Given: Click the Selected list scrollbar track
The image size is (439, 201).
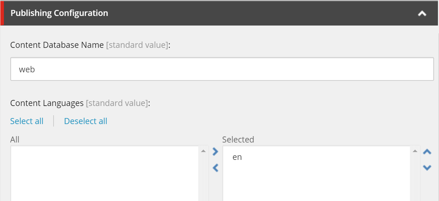Looking at the screenshot, I should tap(415, 178).
